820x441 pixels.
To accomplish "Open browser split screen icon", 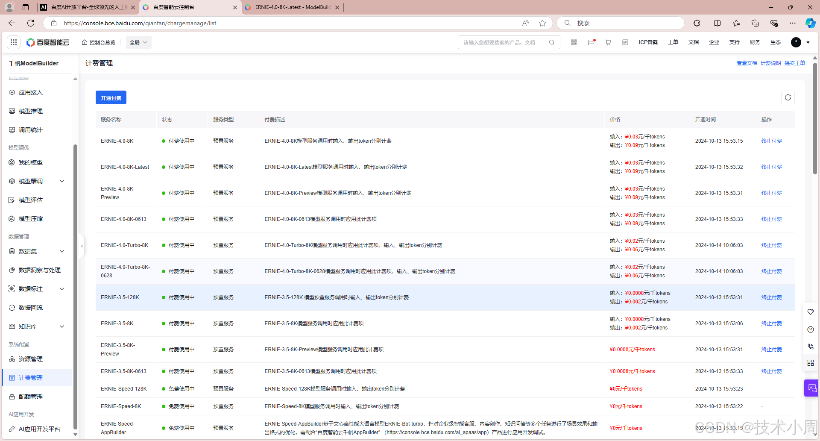I will pyautogui.click(x=717, y=23).
